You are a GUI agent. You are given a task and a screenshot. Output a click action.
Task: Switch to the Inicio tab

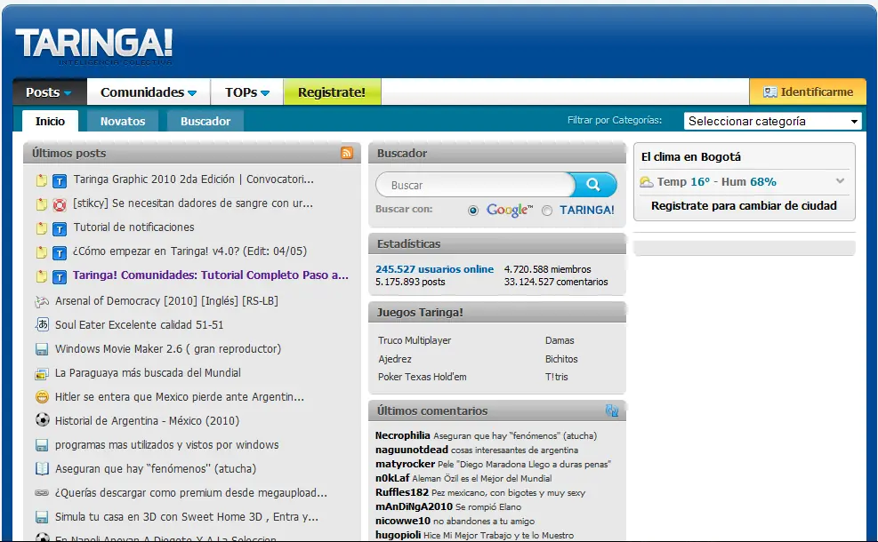50,122
